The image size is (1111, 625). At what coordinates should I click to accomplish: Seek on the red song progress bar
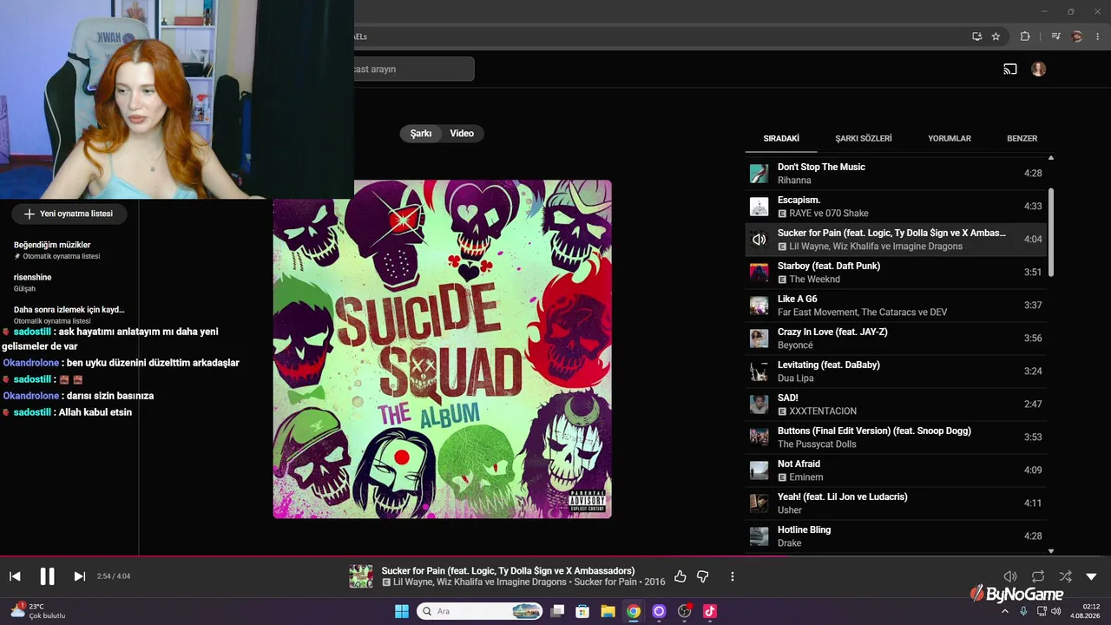click(x=555, y=556)
